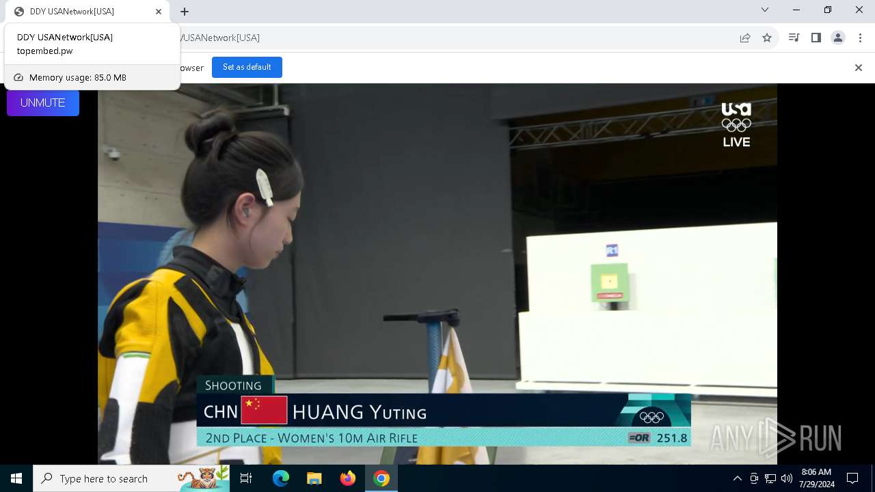Minimize the Chrome window

click(x=796, y=10)
